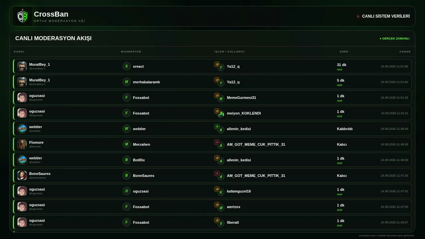Click ban X icon in Mecrahen row
Viewport: 425px width, 239px height.
[217, 142]
